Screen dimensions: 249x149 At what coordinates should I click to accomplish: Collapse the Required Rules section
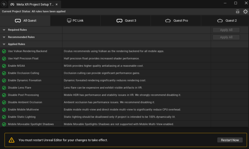(x=4, y=30)
